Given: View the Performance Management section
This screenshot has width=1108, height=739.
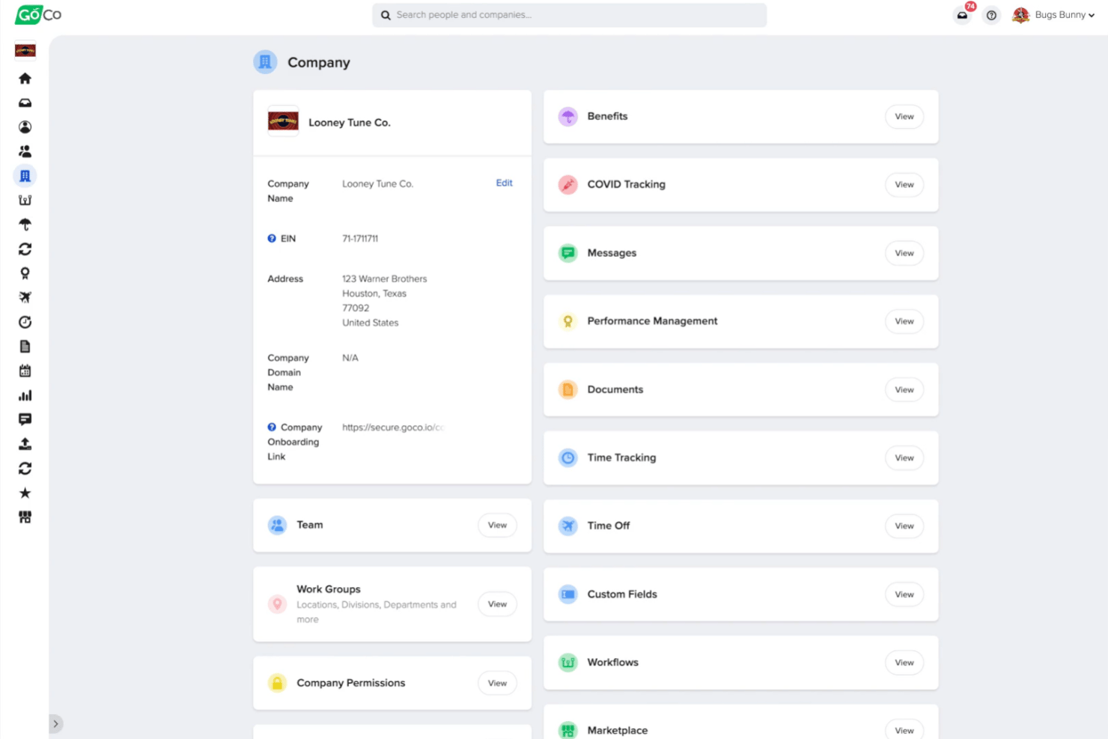Looking at the screenshot, I should click(x=904, y=321).
